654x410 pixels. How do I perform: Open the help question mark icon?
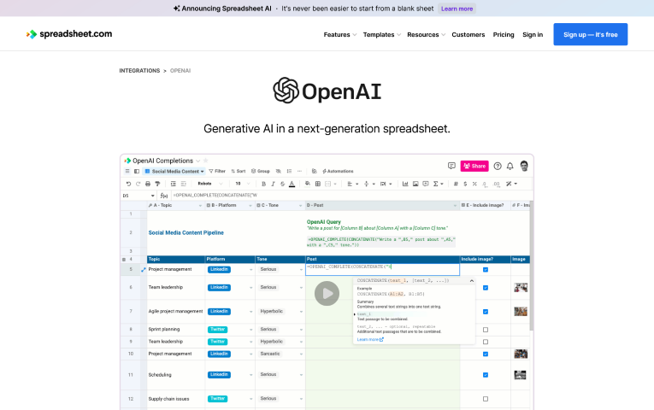498,166
